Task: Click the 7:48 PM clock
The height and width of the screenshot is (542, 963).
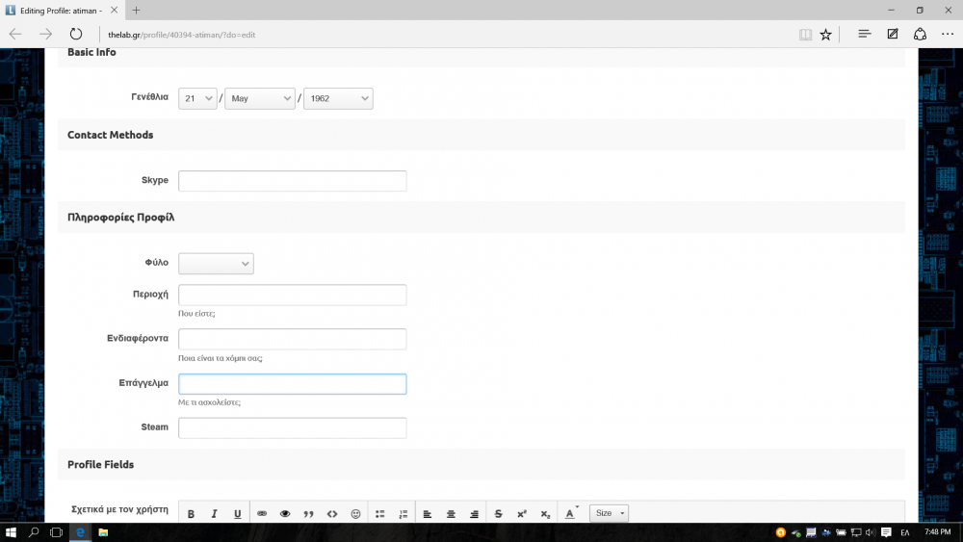Action: click(937, 532)
